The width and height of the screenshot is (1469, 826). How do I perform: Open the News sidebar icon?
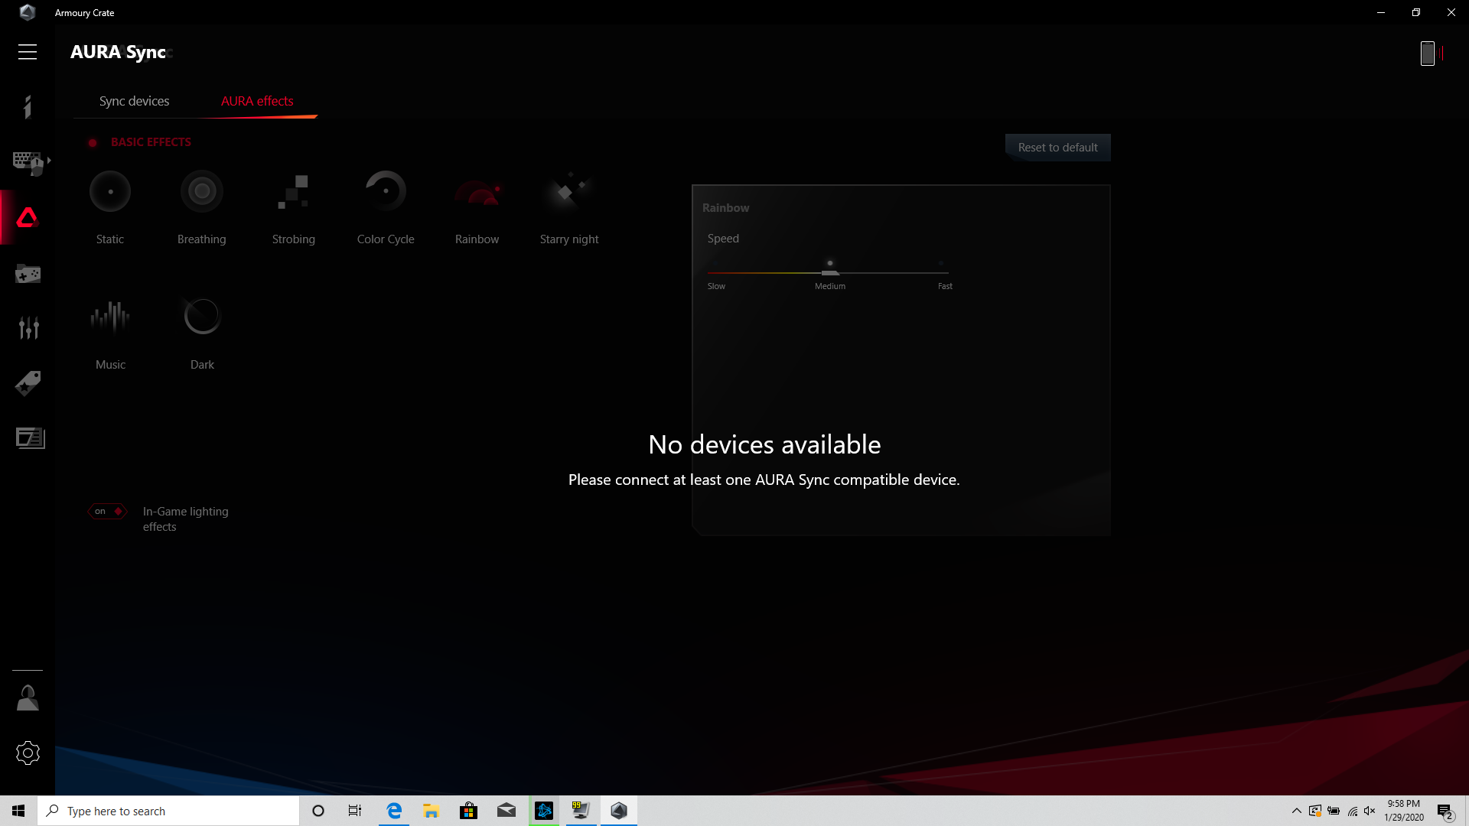[30, 437]
